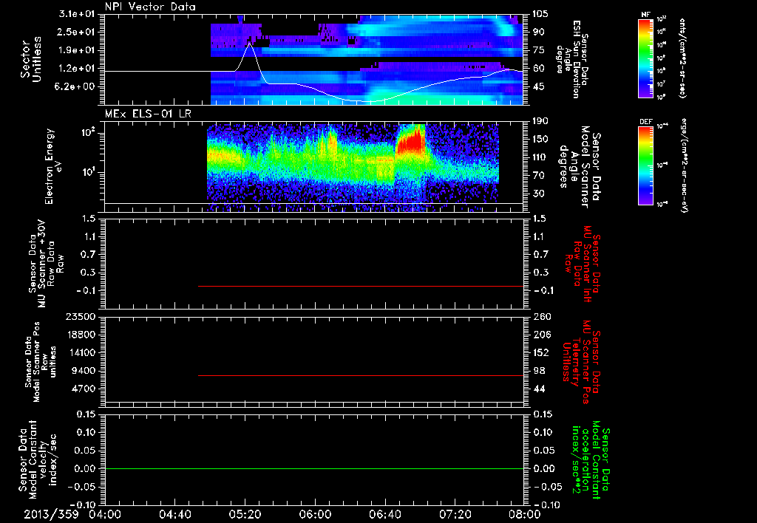Viewport: 757px width, 523px height.
Task: Click the '190' scanner angle tick value
Action: tap(540, 122)
